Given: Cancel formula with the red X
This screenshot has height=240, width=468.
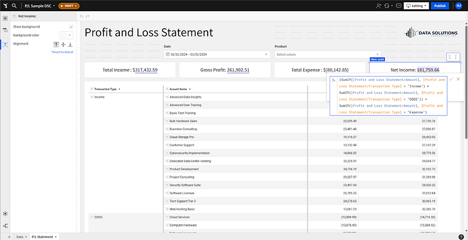Looking at the screenshot, I should [x=458, y=79].
